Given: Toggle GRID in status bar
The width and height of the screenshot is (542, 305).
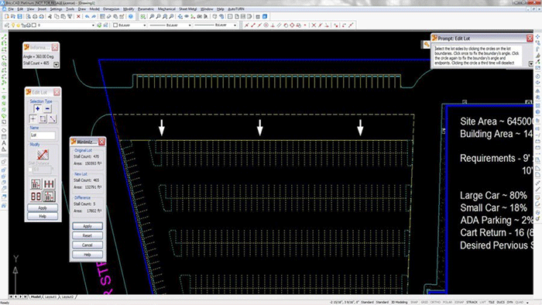Looking at the screenshot, I should pos(424,302).
